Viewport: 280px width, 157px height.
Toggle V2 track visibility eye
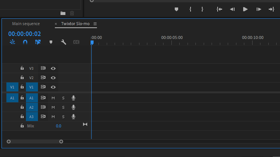[53, 78]
